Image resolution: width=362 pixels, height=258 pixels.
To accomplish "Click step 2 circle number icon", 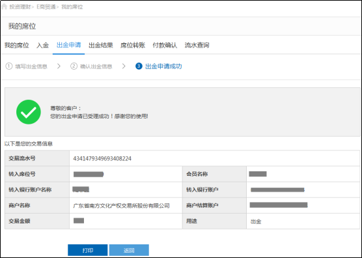I will click(74, 66).
